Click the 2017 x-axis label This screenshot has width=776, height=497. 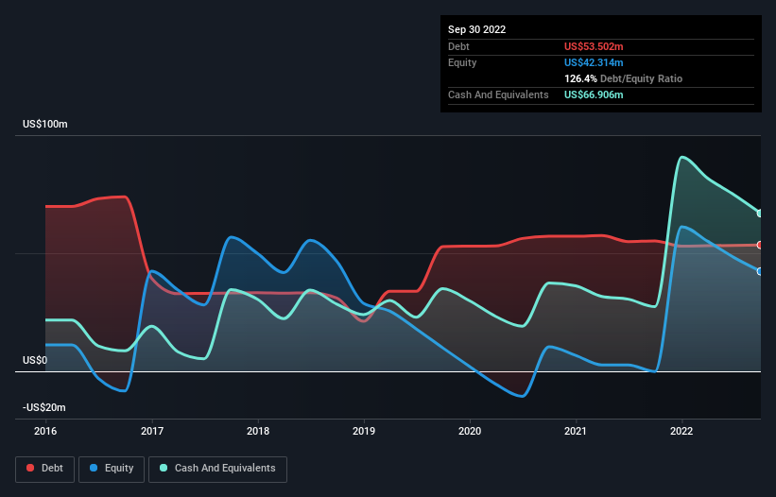click(x=152, y=431)
